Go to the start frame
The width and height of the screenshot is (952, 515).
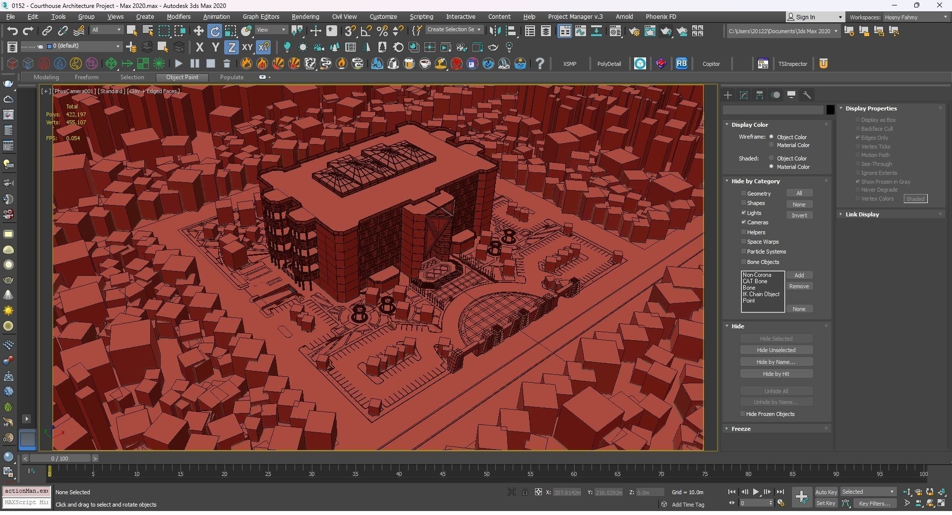pos(732,492)
